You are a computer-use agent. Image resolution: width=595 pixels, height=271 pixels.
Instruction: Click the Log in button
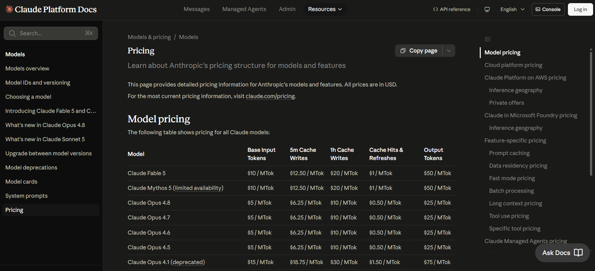580,9
